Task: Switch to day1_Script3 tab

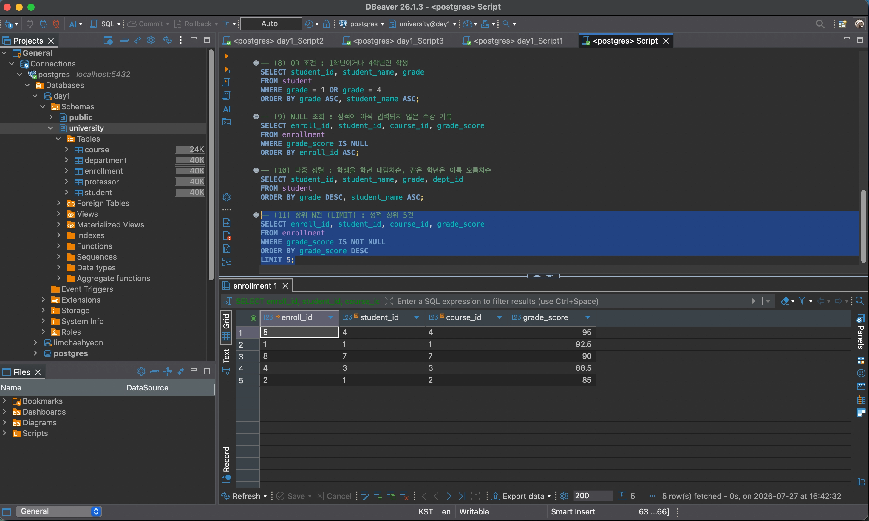Action: pos(393,41)
